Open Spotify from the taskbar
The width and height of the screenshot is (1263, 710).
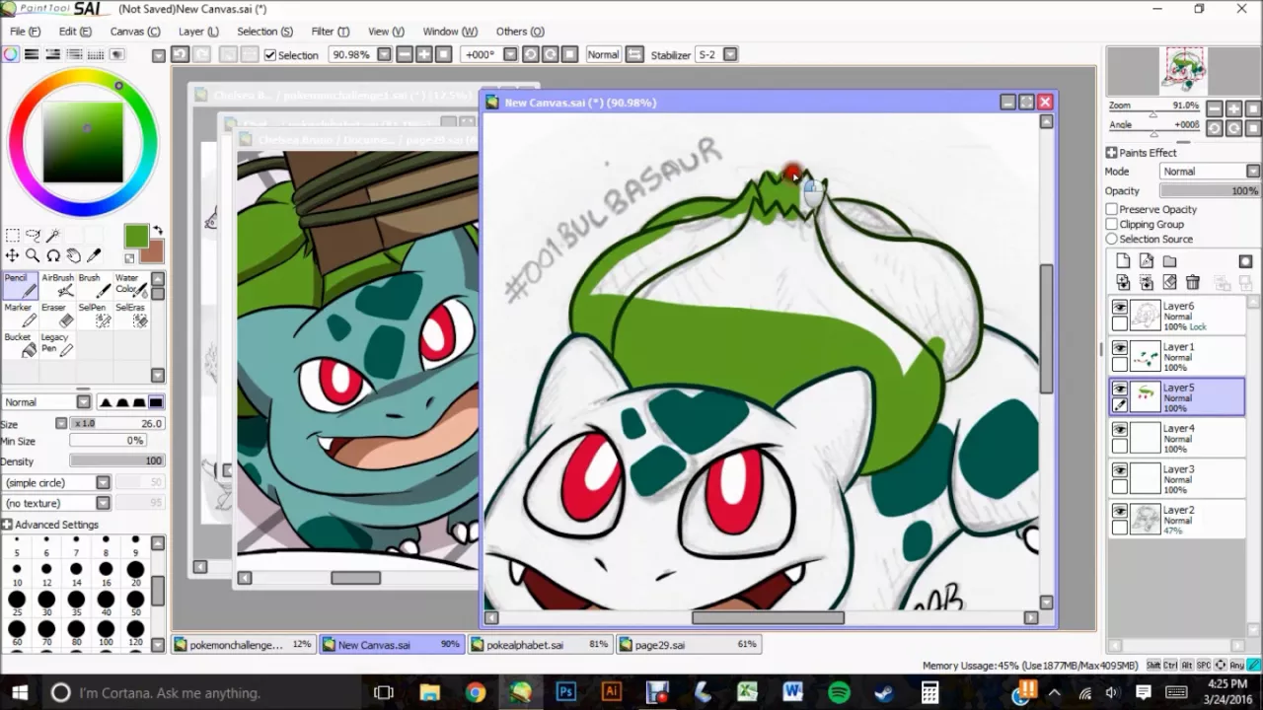coord(839,692)
